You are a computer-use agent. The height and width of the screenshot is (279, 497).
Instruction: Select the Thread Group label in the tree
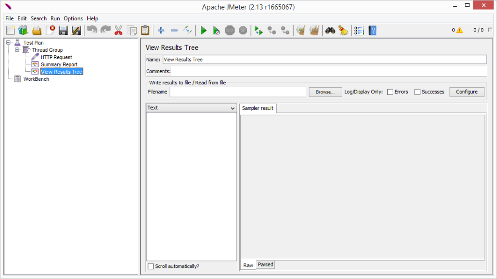pyautogui.click(x=47, y=50)
